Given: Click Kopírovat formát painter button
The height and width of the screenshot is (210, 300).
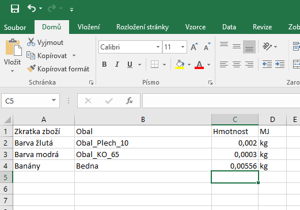Looking at the screenshot, I should pos(58,69).
